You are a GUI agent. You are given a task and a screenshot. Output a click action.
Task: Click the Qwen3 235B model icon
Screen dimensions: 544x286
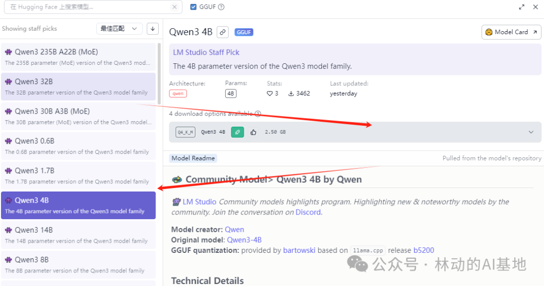click(x=9, y=52)
